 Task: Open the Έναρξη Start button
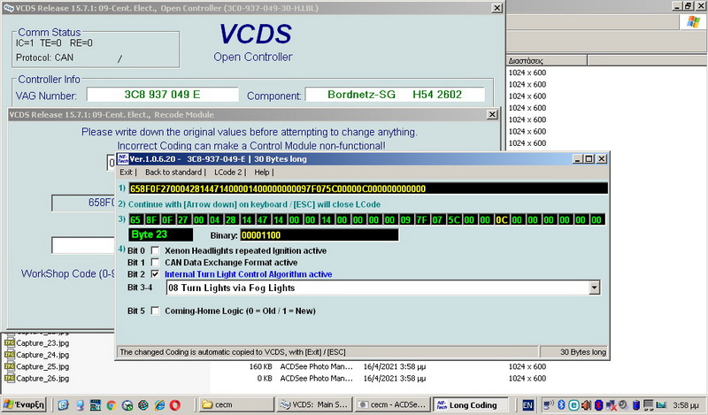24,404
